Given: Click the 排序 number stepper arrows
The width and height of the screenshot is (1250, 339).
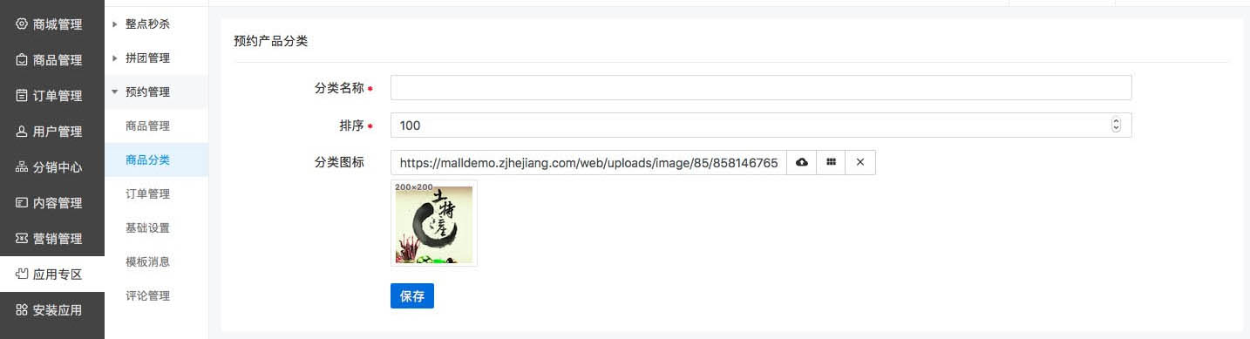Looking at the screenshot, I should tap(1116, 125).
